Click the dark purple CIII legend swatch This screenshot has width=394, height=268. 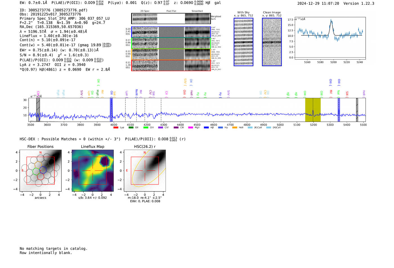[176, 128]
